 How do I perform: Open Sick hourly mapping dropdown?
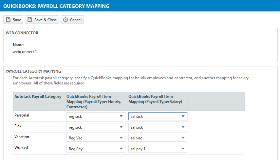tap(96, 127)
